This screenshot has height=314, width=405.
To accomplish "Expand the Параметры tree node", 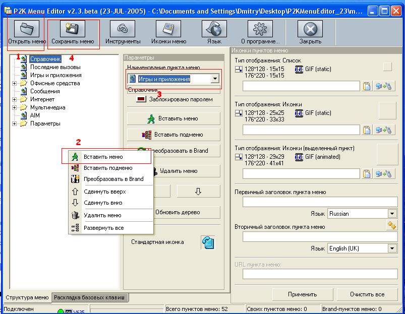I will tap(15, 123).
